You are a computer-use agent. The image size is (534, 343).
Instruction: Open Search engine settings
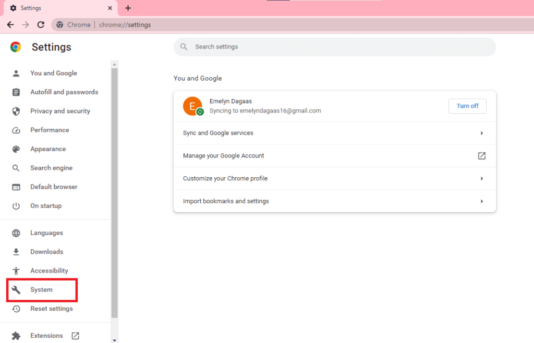(x=51, y=168)
